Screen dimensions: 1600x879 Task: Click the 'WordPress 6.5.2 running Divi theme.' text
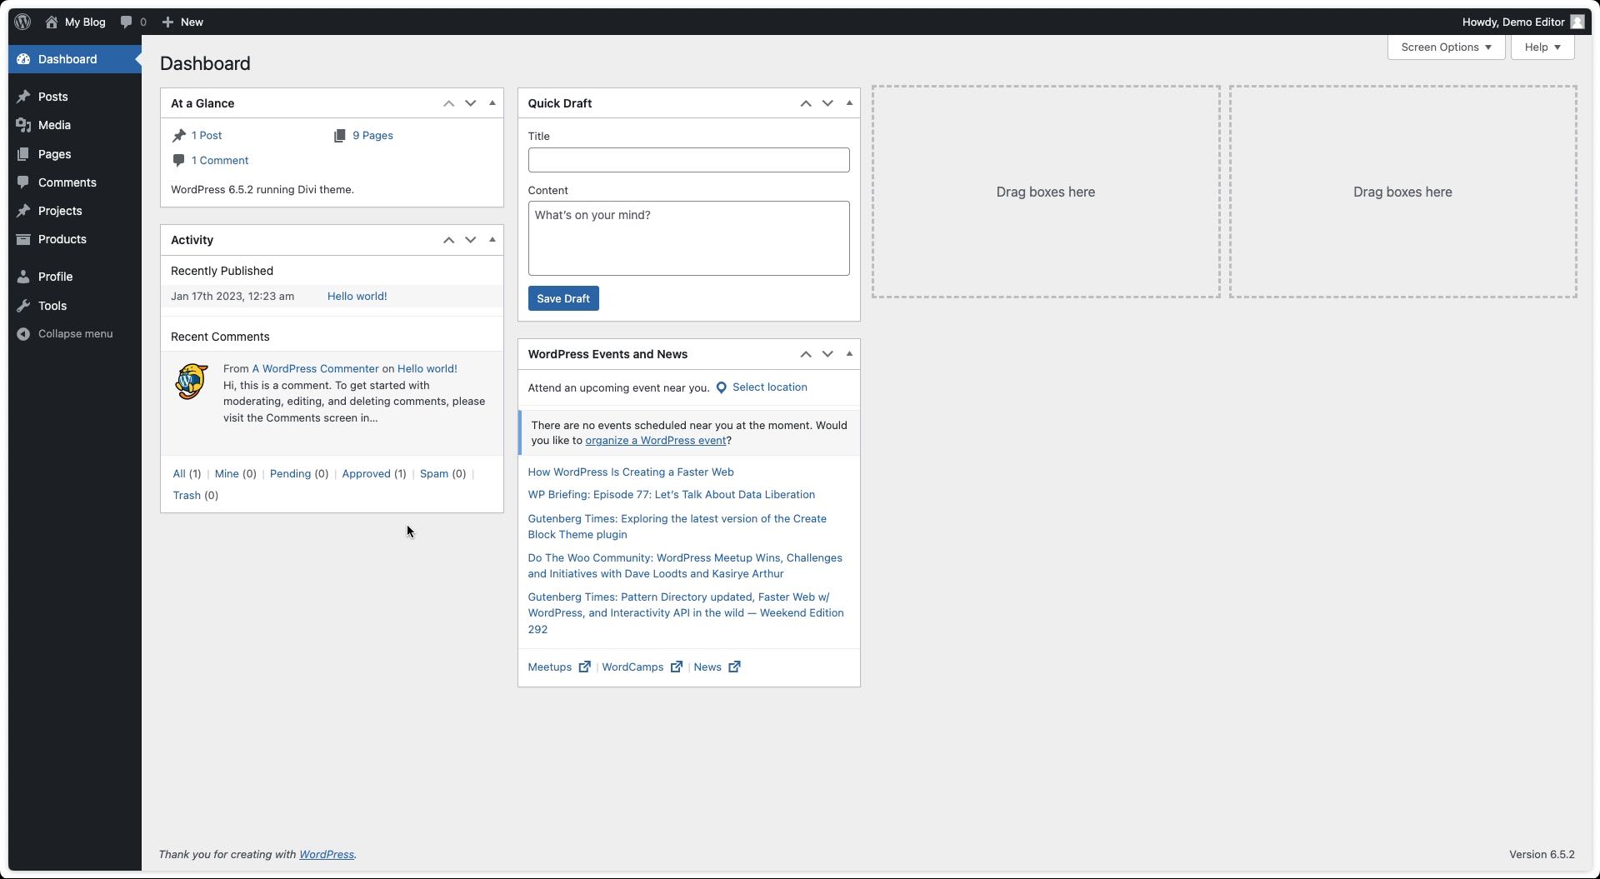coord(262,190)
